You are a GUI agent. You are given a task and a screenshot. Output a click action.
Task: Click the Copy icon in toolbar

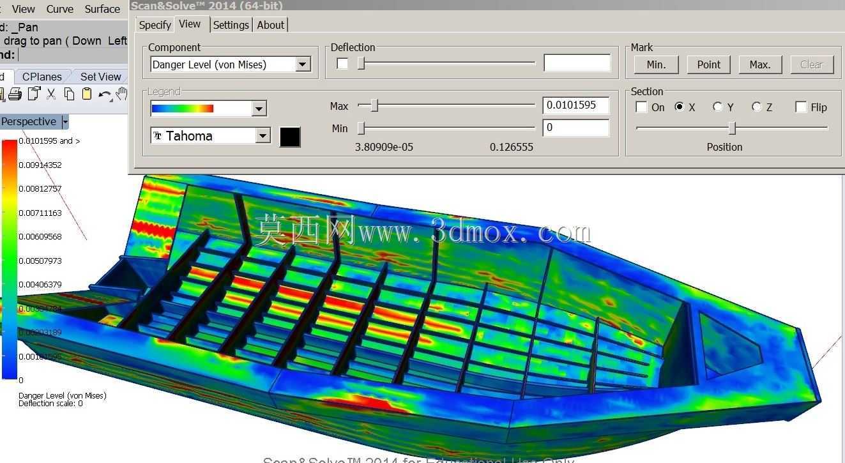tap(69, 94)
